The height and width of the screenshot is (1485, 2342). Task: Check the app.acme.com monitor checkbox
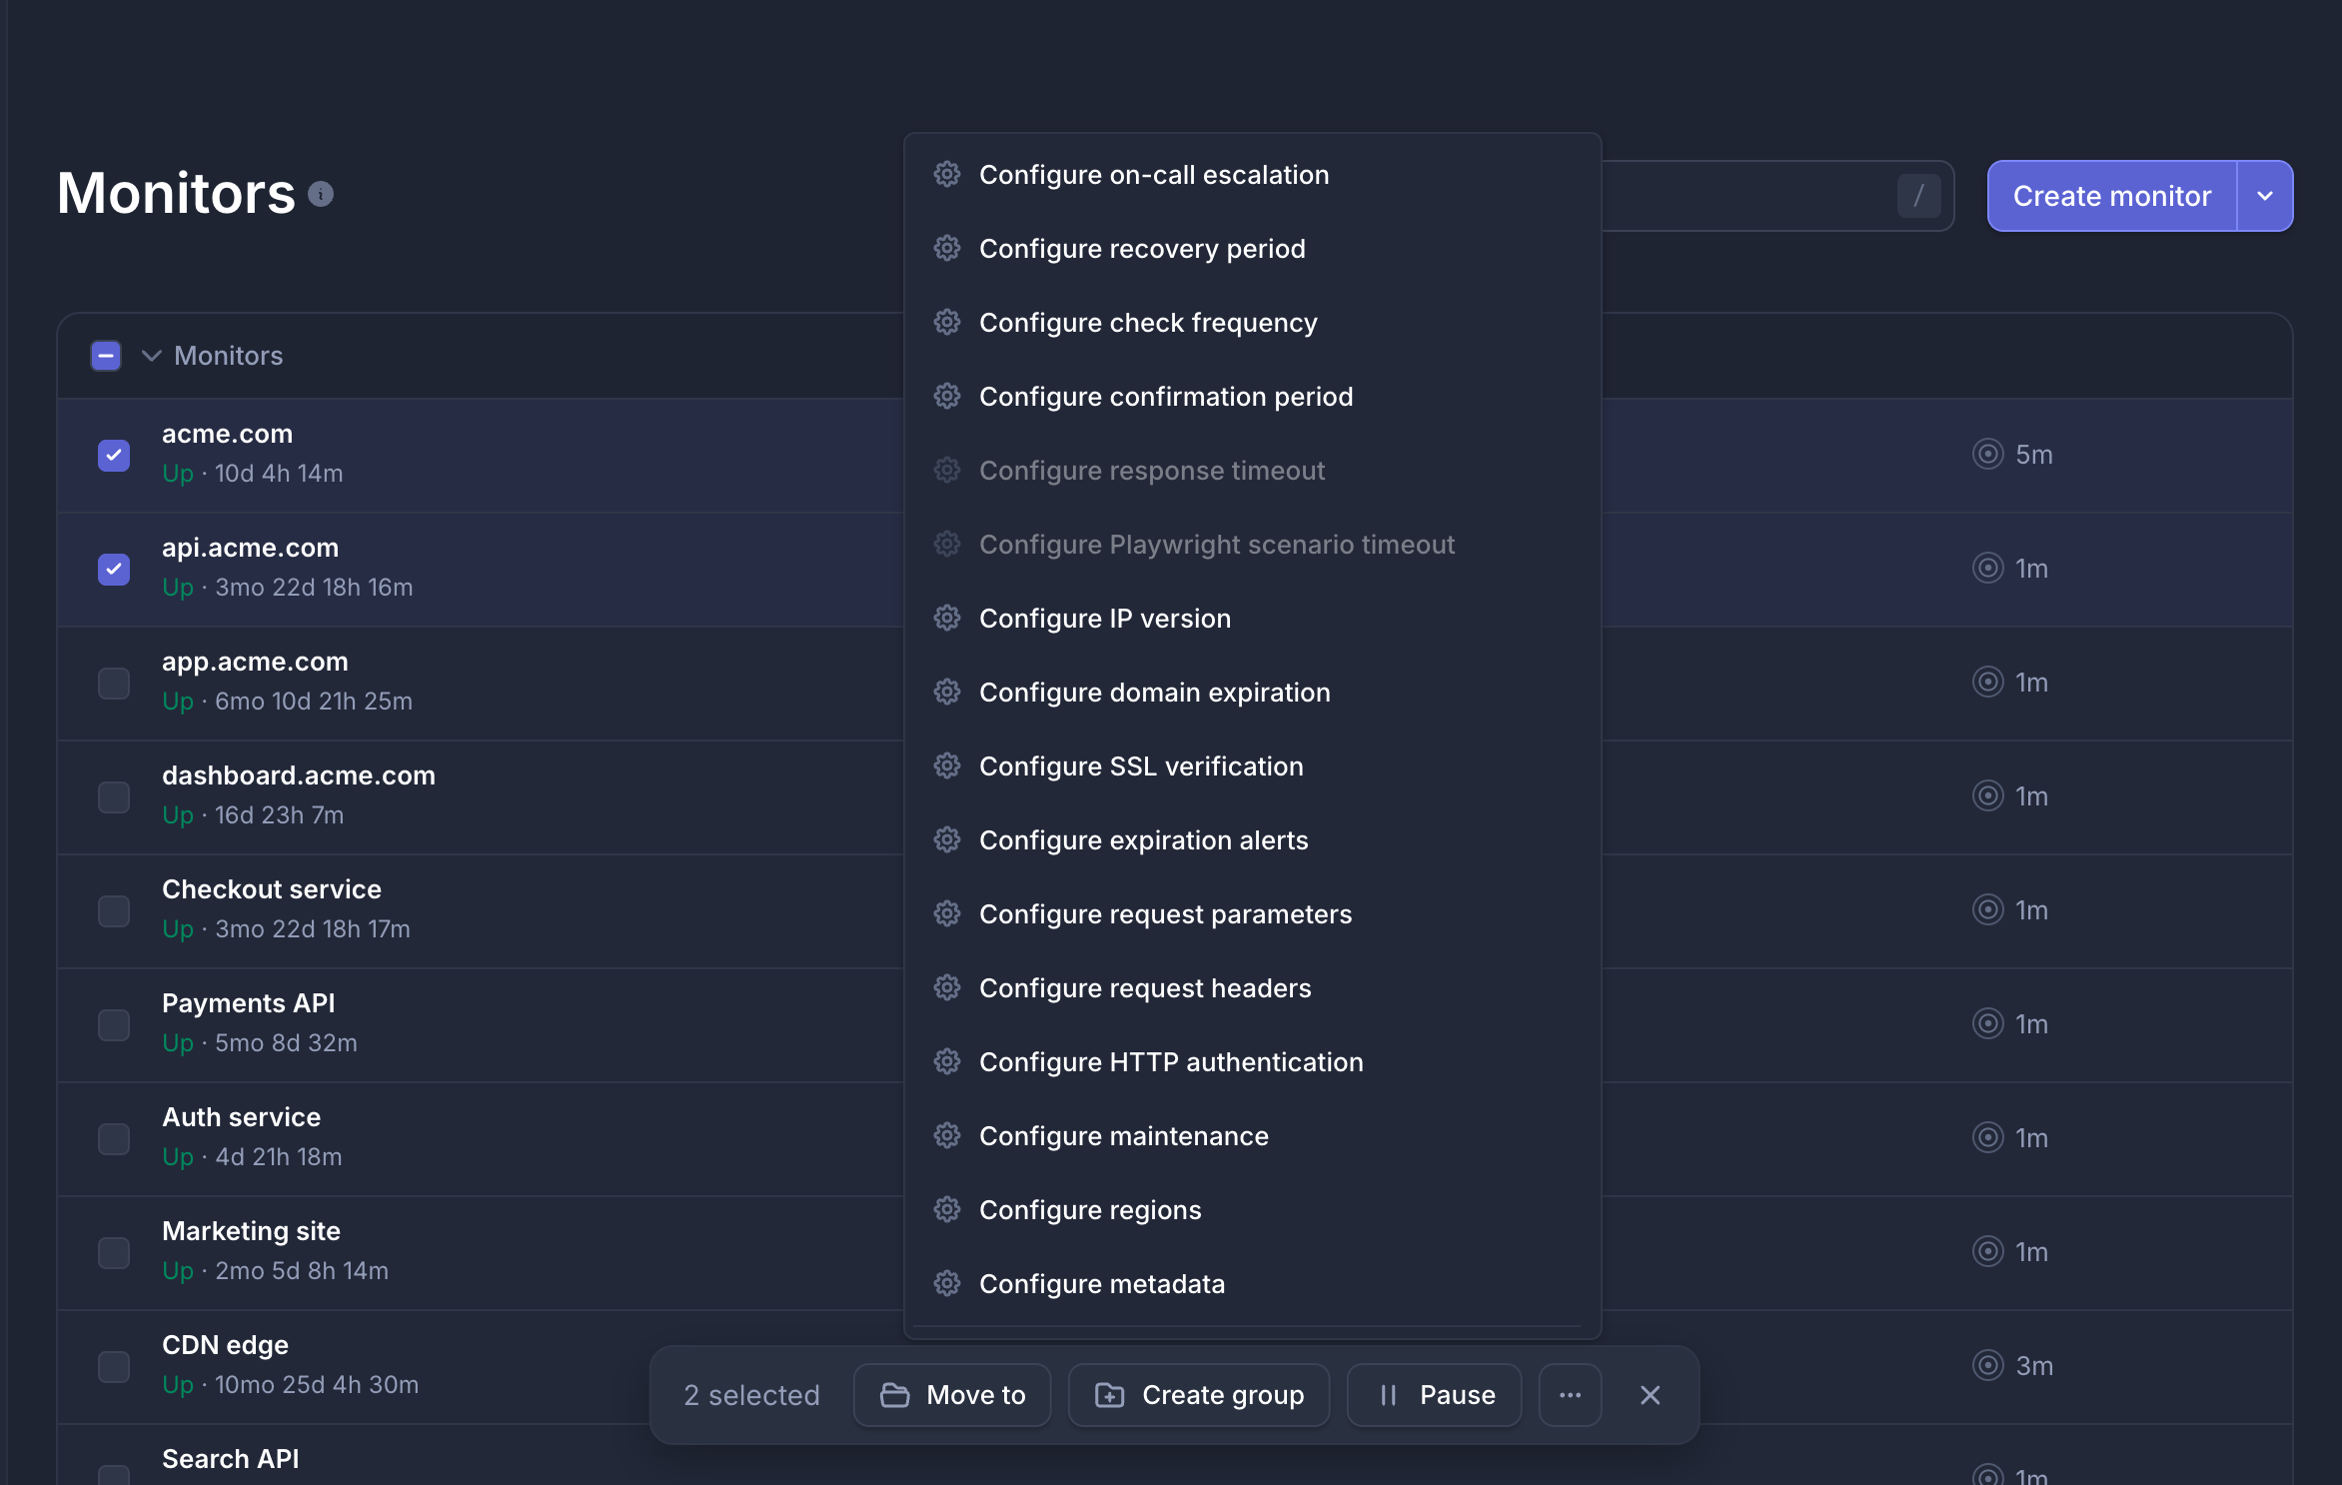coord(114,684)
